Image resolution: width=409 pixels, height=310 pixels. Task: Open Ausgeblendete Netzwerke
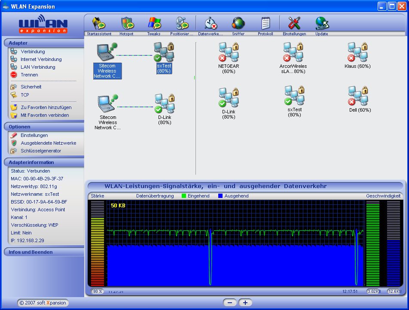48,143
